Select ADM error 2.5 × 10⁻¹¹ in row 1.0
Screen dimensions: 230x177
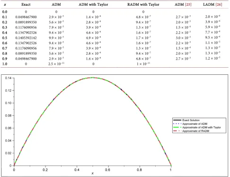click(x=56, y=64)
